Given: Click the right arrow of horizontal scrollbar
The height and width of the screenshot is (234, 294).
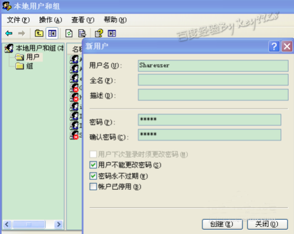Looking at the screenshot, I should [59, 225].
